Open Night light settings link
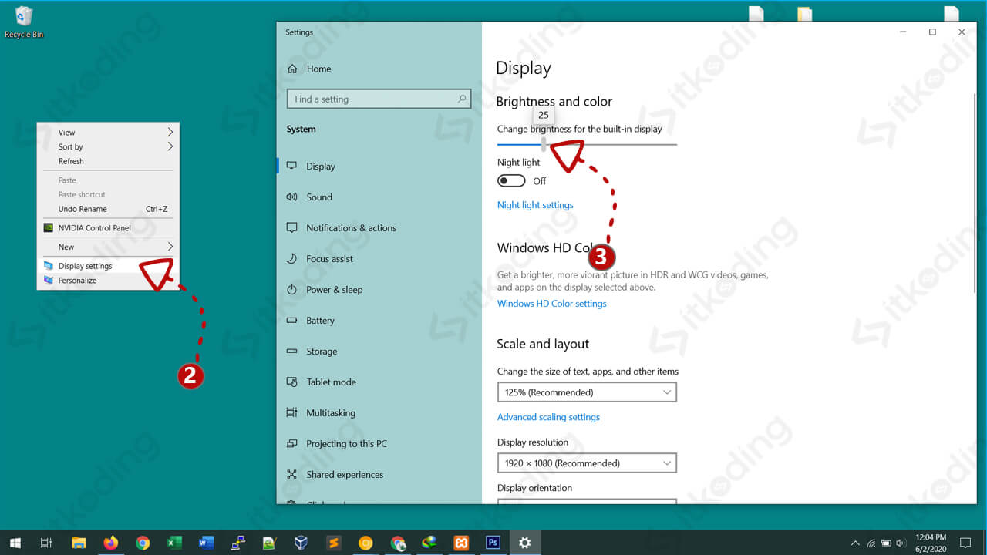 pyautogui.click(x=535, y=205)
